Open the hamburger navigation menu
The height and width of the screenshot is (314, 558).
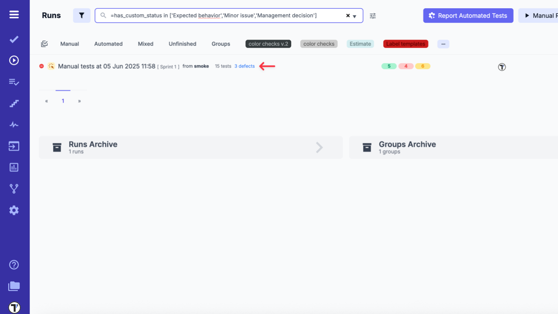click(14, 14)
